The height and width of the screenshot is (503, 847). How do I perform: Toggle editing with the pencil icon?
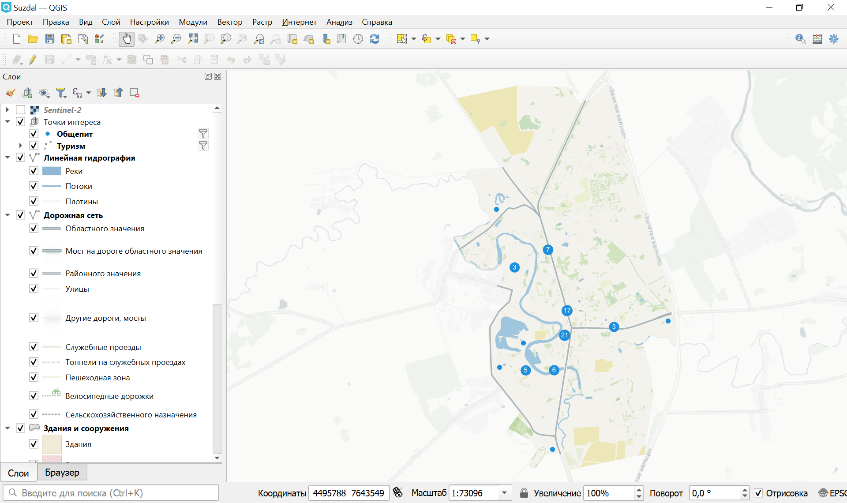point(33,60)
